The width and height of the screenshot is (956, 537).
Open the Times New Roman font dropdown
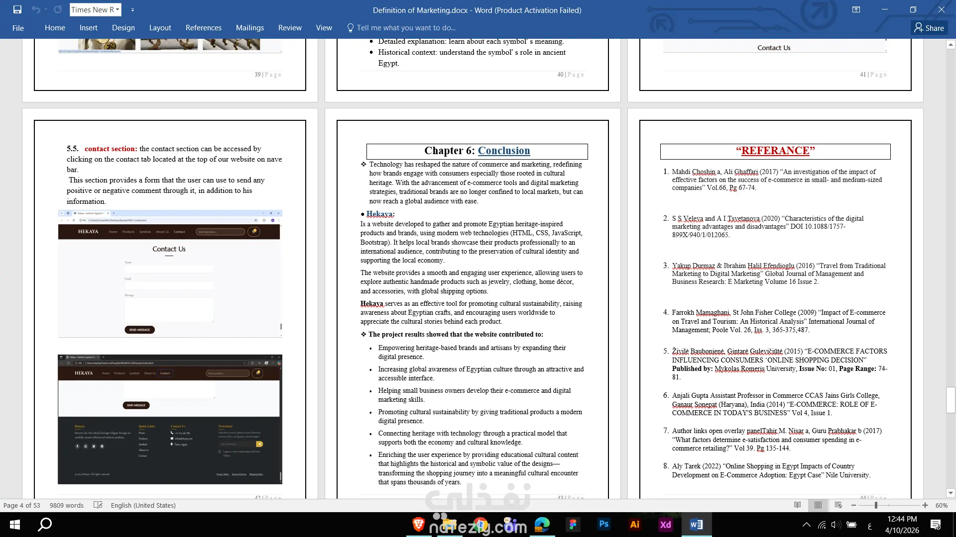(118, 9)
